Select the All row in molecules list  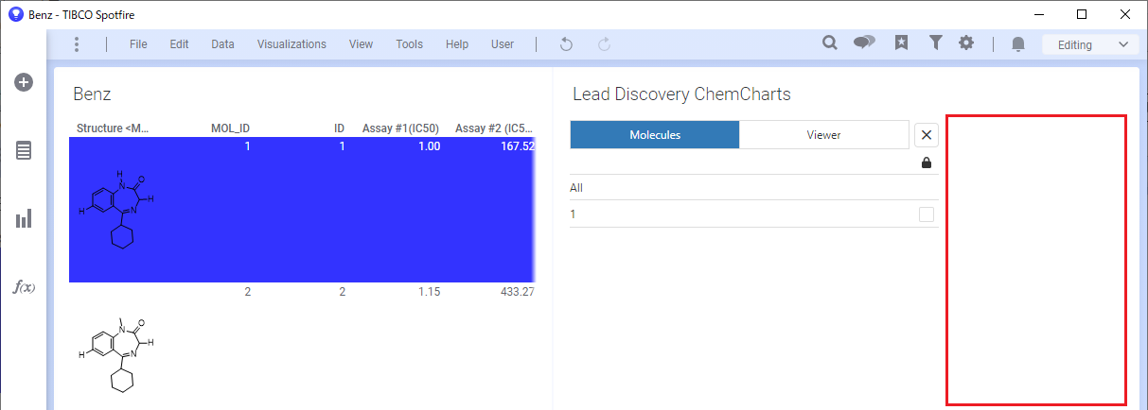tap(754, 187)
